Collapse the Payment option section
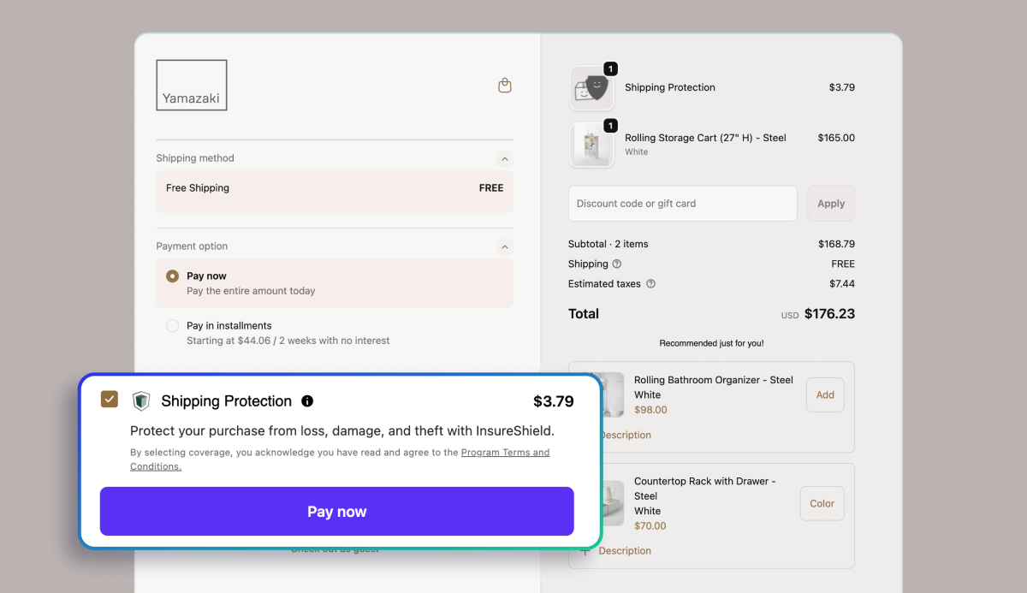 coord(505,247)
